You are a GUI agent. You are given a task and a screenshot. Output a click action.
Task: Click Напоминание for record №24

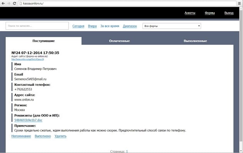pyautogui.click(x=21, y=136)
